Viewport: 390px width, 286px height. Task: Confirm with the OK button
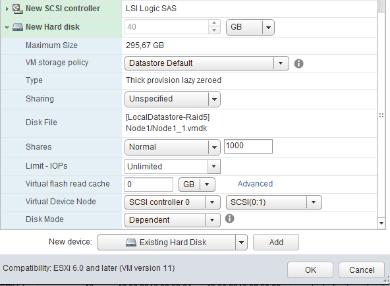(x=310, y=270)
